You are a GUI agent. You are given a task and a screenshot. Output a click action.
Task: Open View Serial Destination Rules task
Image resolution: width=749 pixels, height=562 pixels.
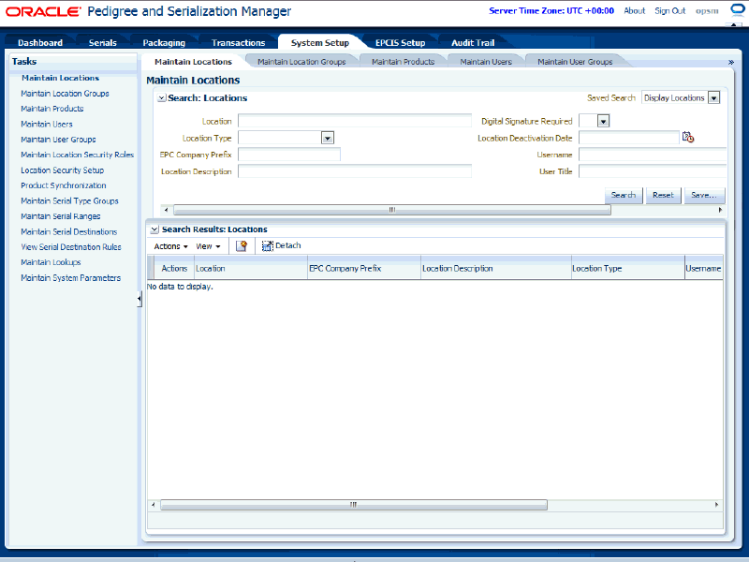(x=71, y=247)
